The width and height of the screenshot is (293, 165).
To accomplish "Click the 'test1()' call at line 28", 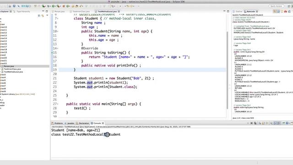I will pos(81,108).
